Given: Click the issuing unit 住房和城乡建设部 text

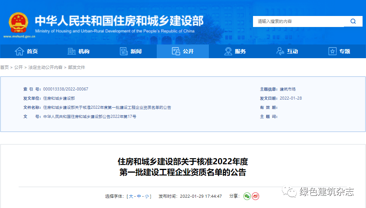Looking at the screenshot, I should click(x=59, y=98).
